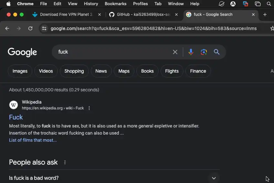The height and width of the screenshot is (183, 274).
Task: Filter results by Flights
Action: click(x=172, y=71)
